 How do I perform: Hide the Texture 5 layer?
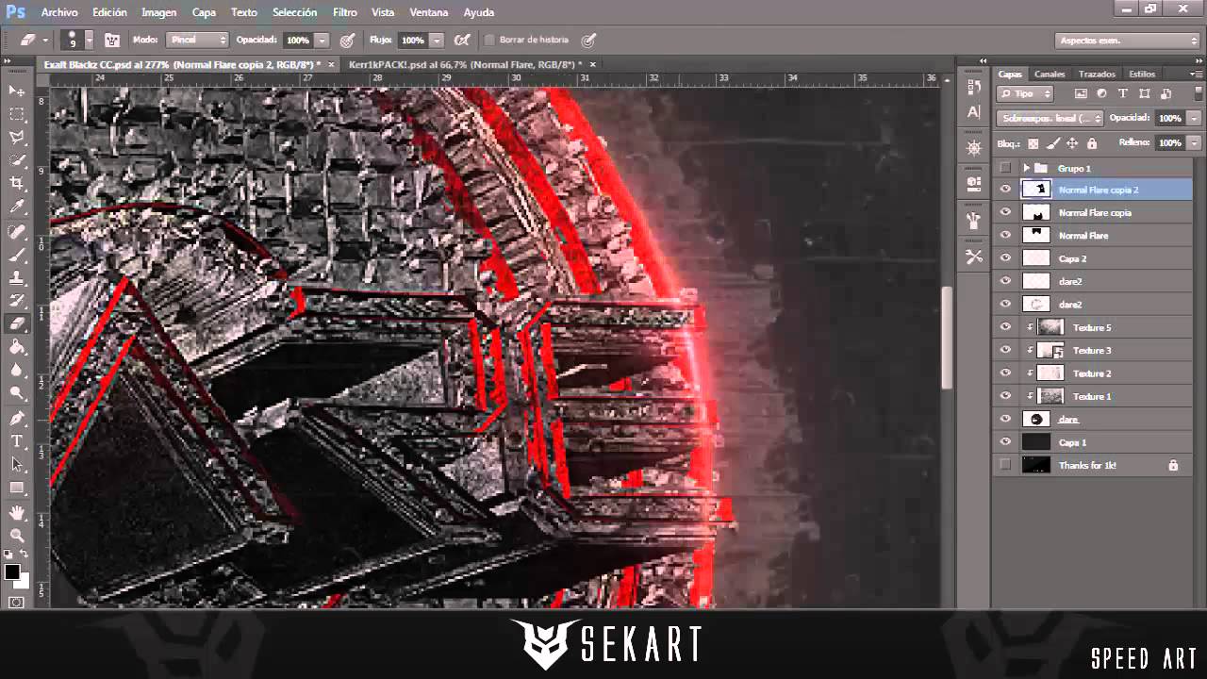pos(1005,327)
